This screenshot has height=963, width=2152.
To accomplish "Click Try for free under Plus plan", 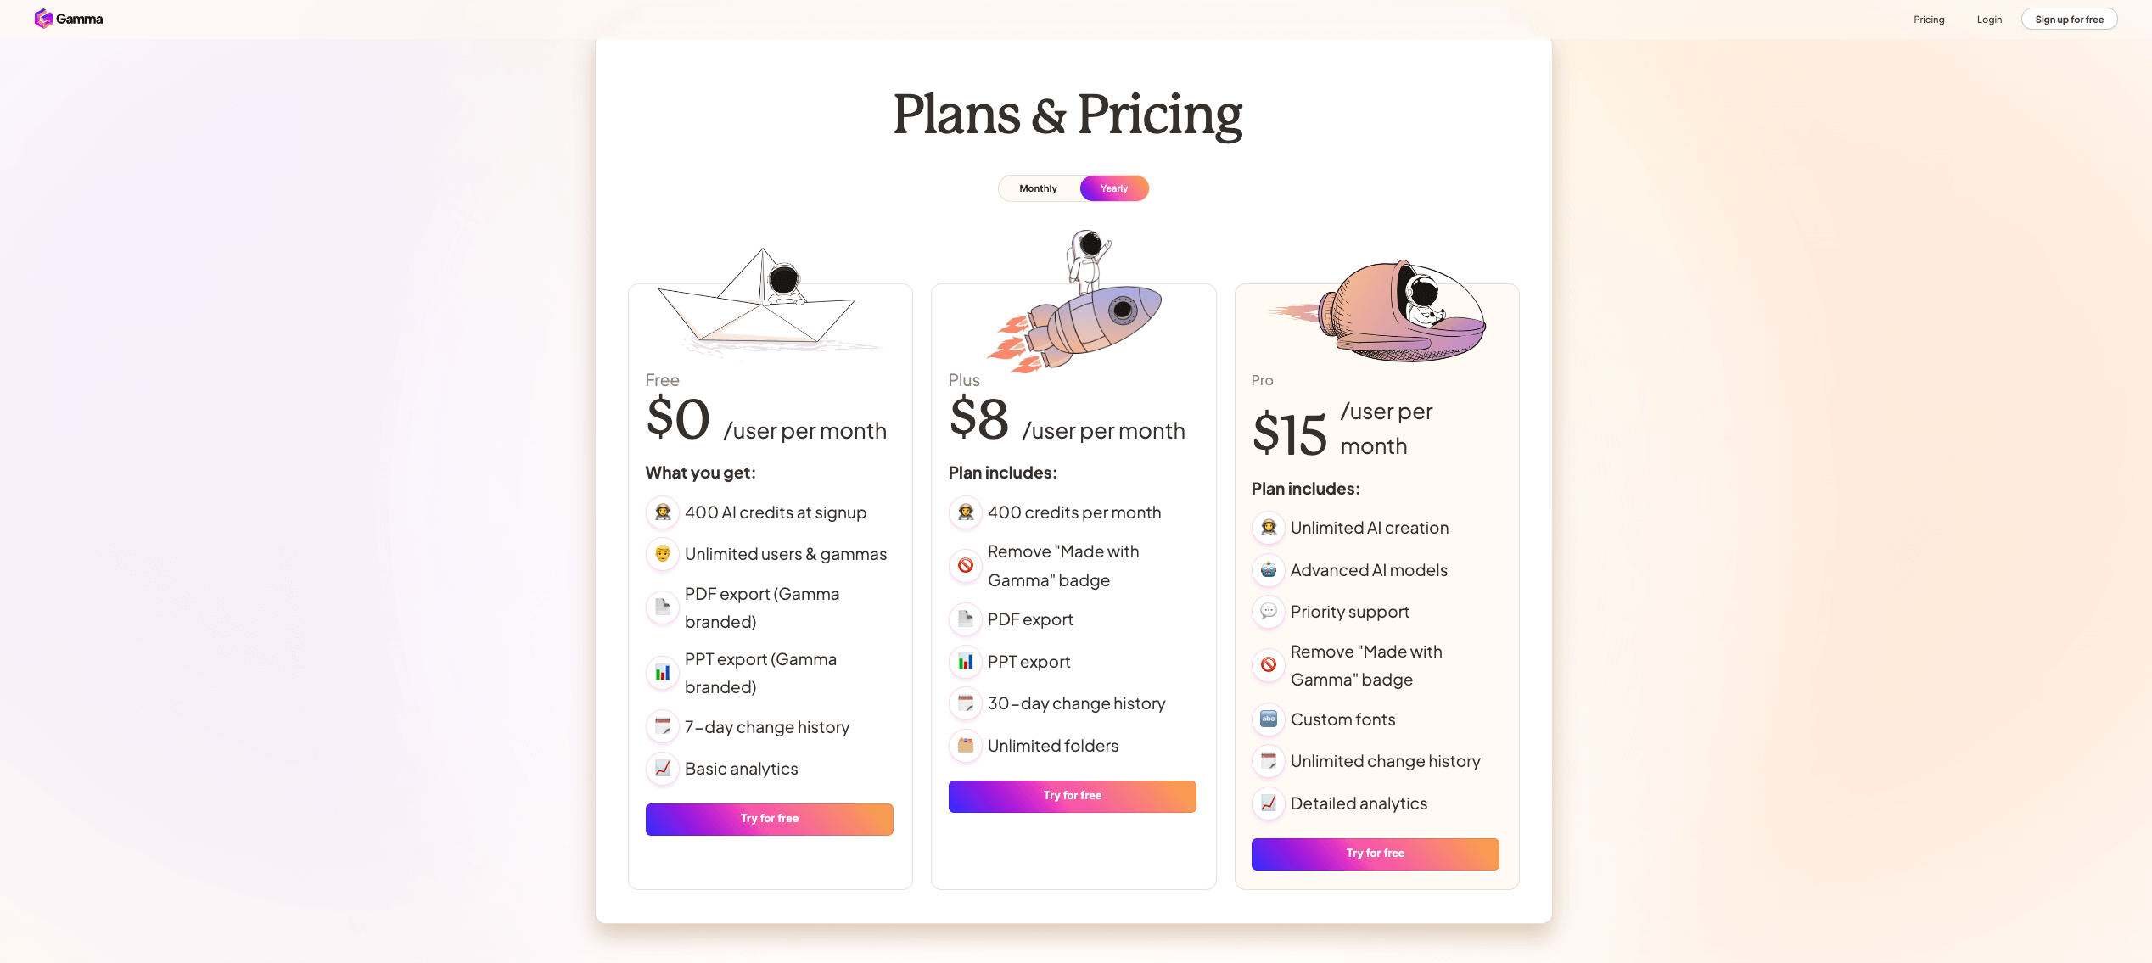I will pos(1072,796).
